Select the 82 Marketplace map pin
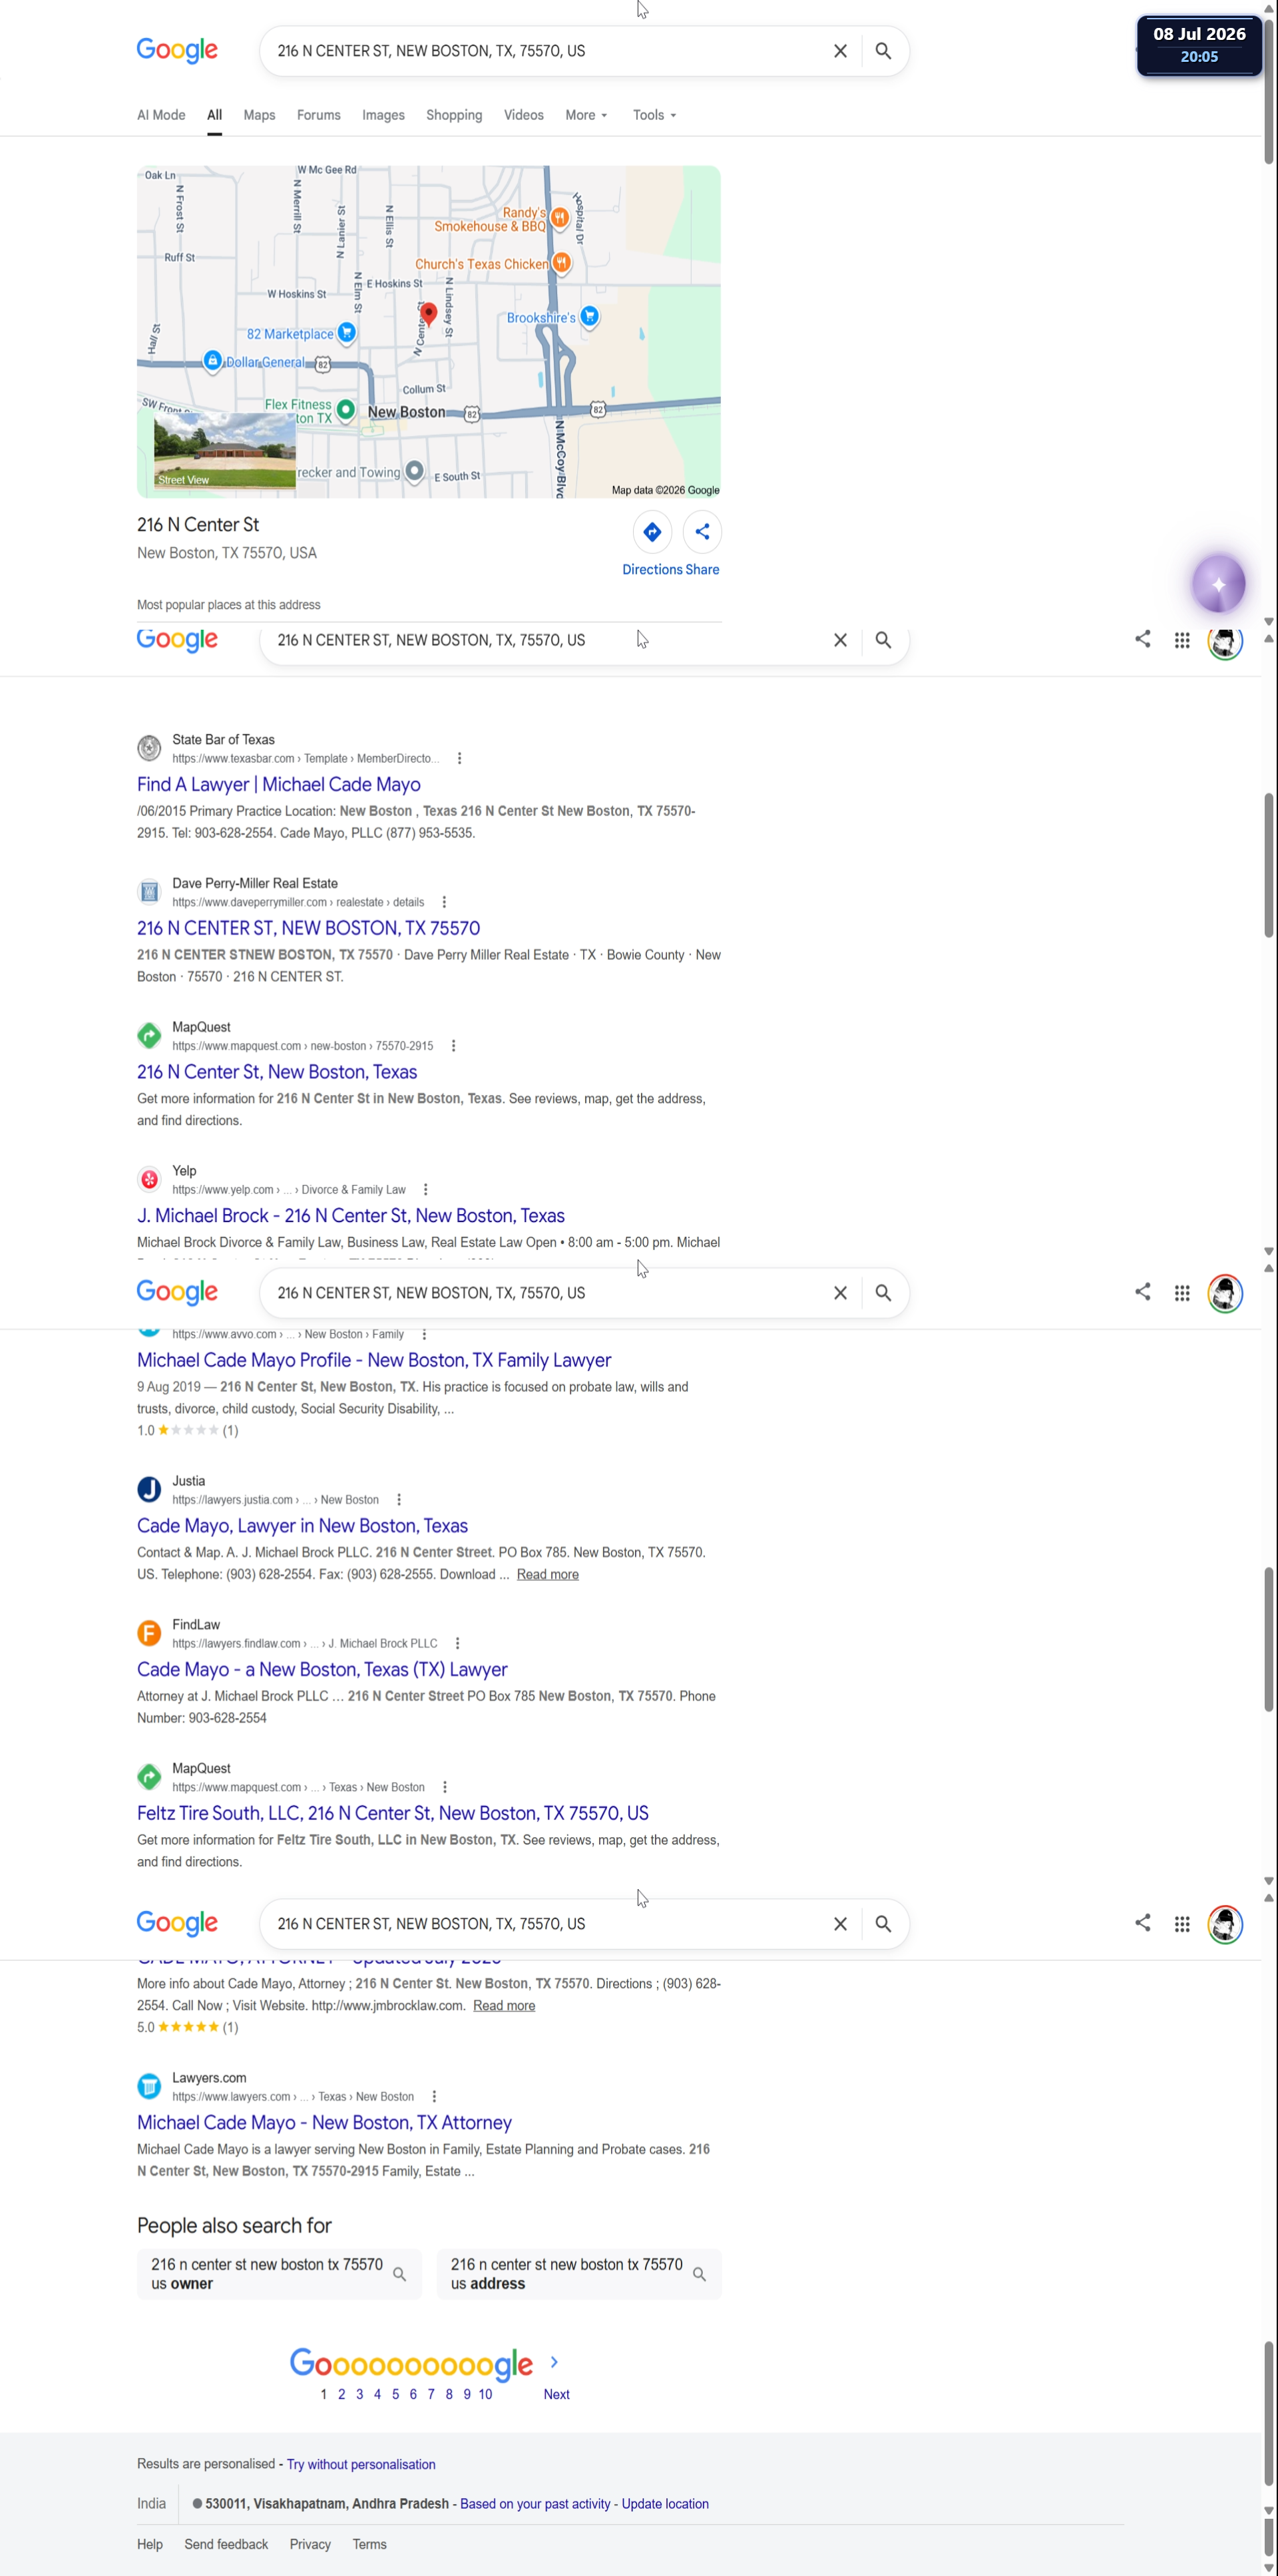The height and width of the screenshot is (2576, 1278). click(x=346, y=332)
